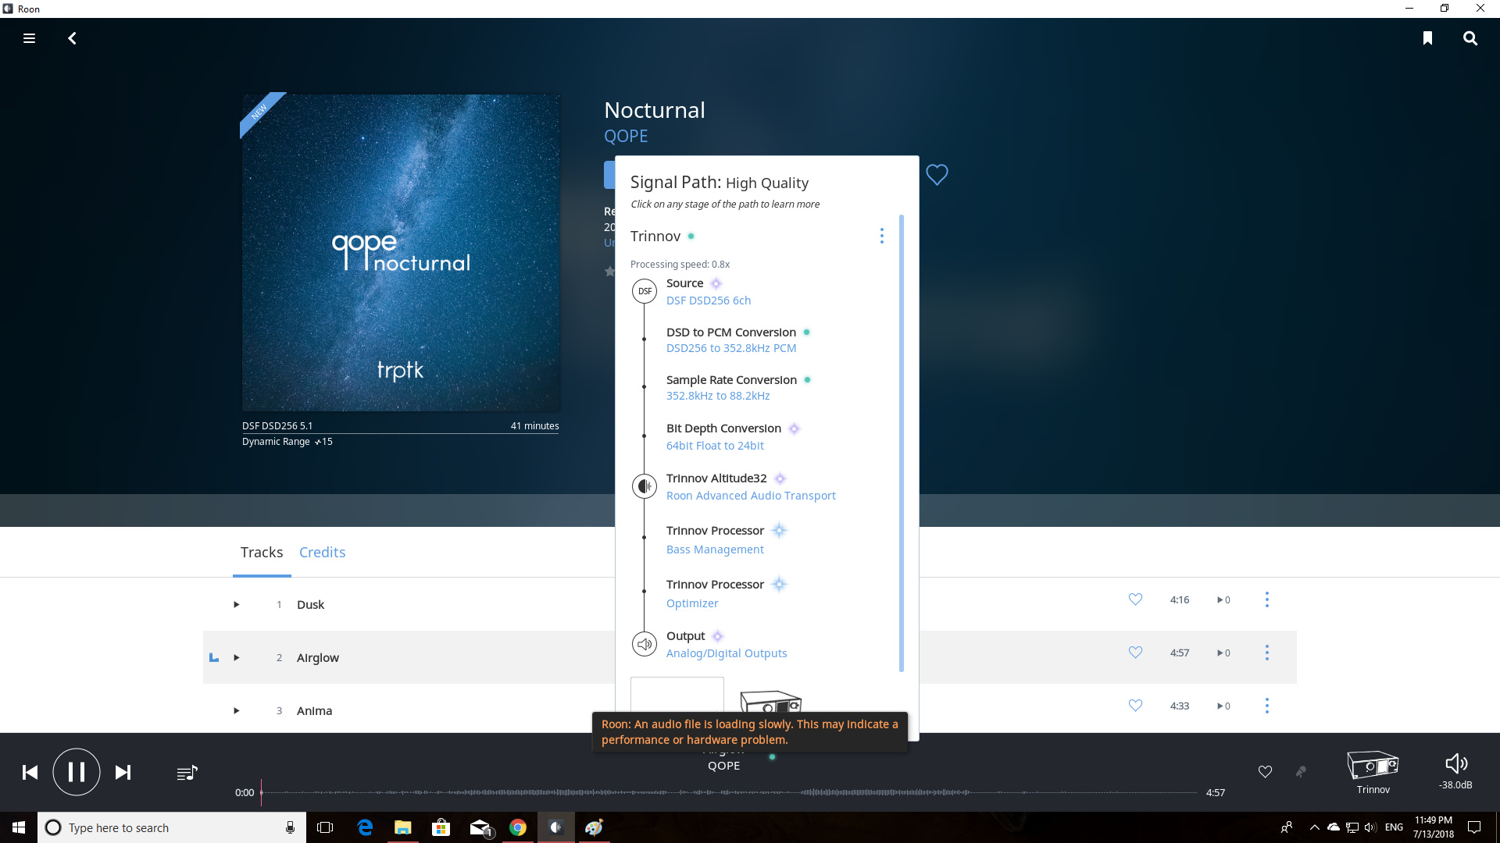
Task: Open more options for Anima track
Action: pyautogui.click(x=1266, y=706)
